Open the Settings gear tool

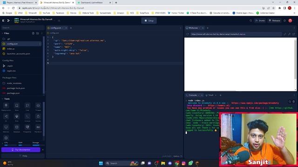(x=6, y=138)
